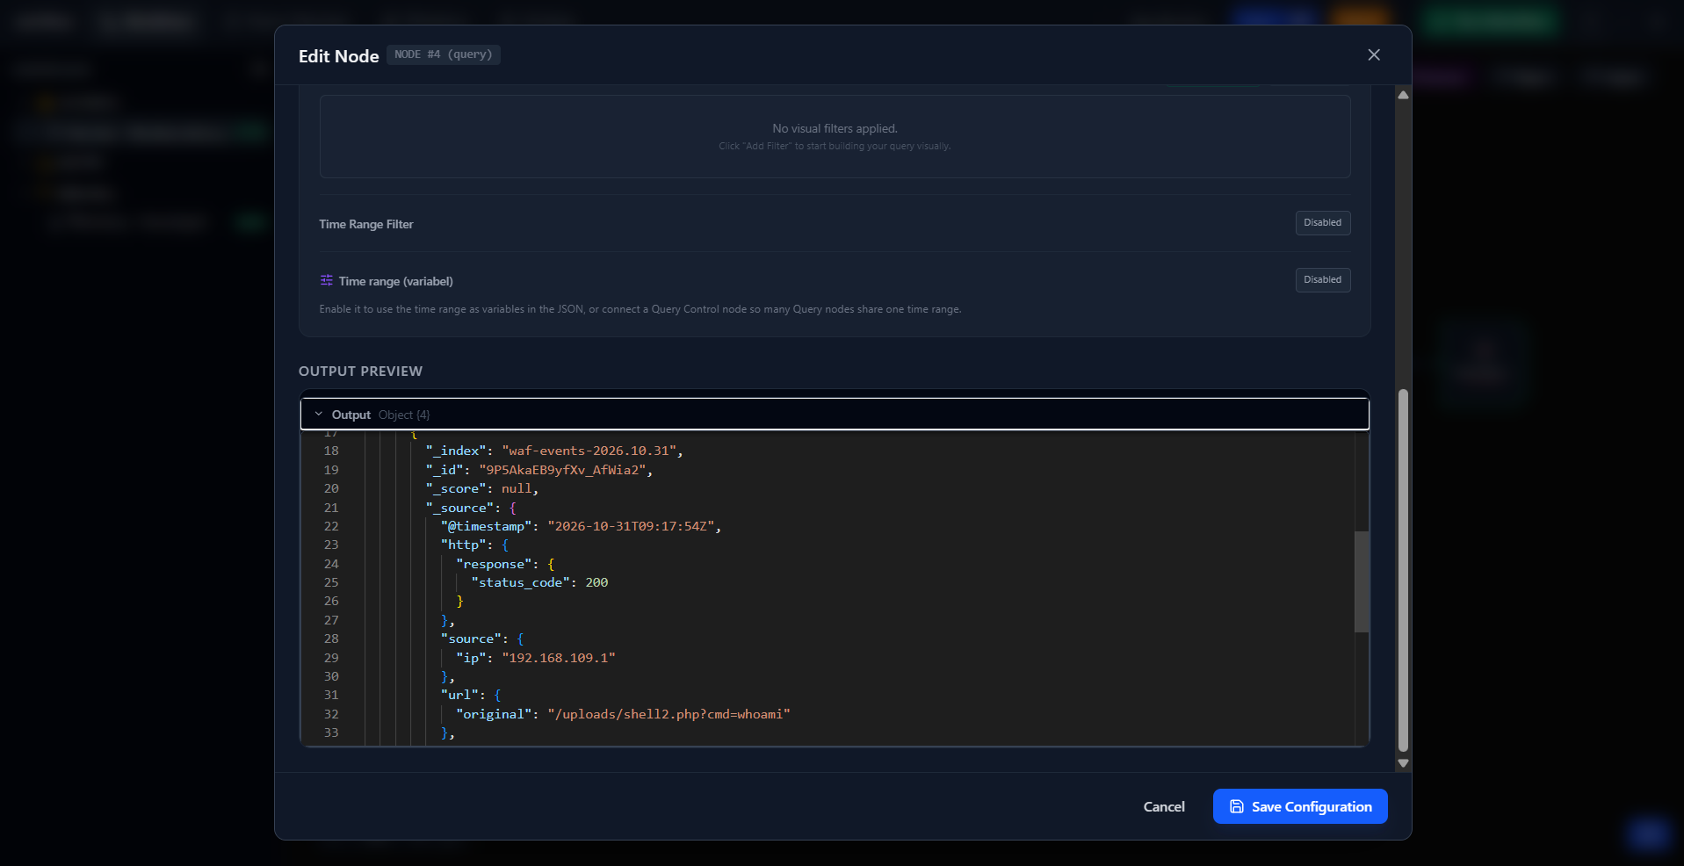1684x866 pixels.
Task: Click the "_source" line 21
Action: 471,508
